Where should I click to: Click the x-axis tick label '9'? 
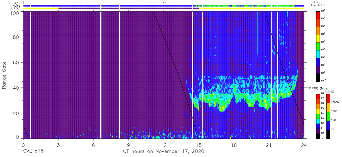129,145
